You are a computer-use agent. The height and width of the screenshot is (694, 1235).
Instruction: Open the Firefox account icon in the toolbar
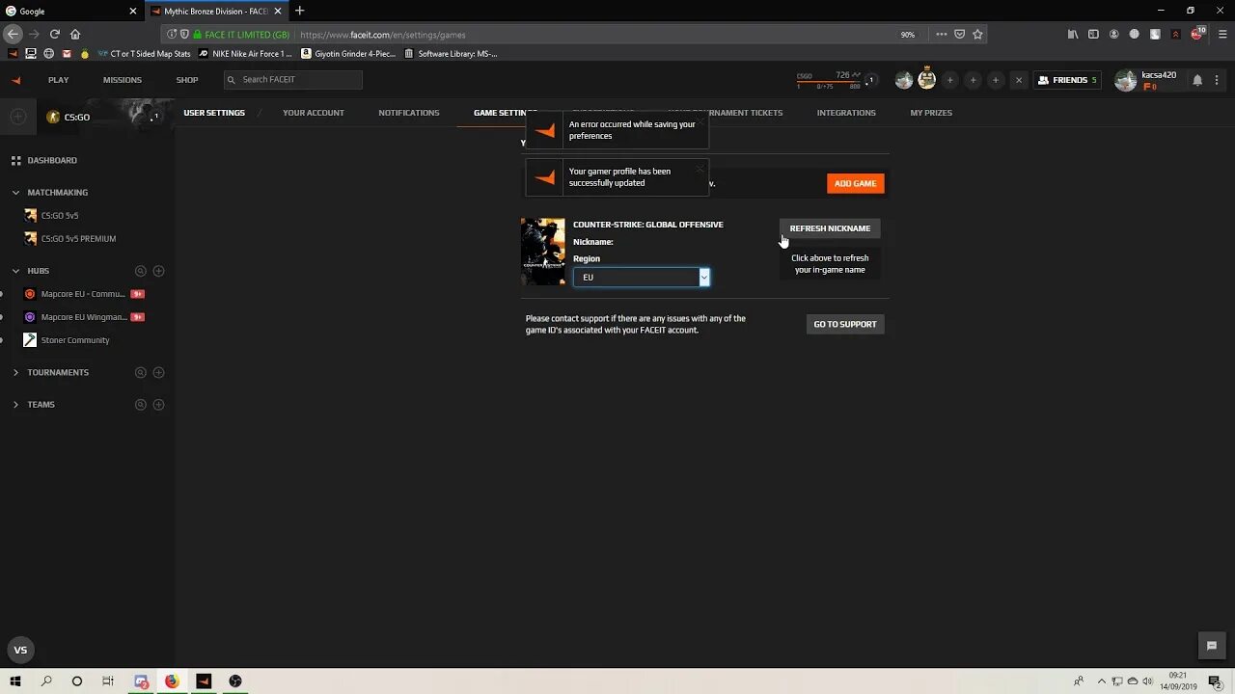1114,34
